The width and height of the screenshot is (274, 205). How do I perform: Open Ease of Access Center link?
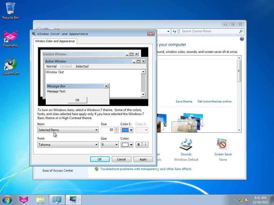(58, 171)
